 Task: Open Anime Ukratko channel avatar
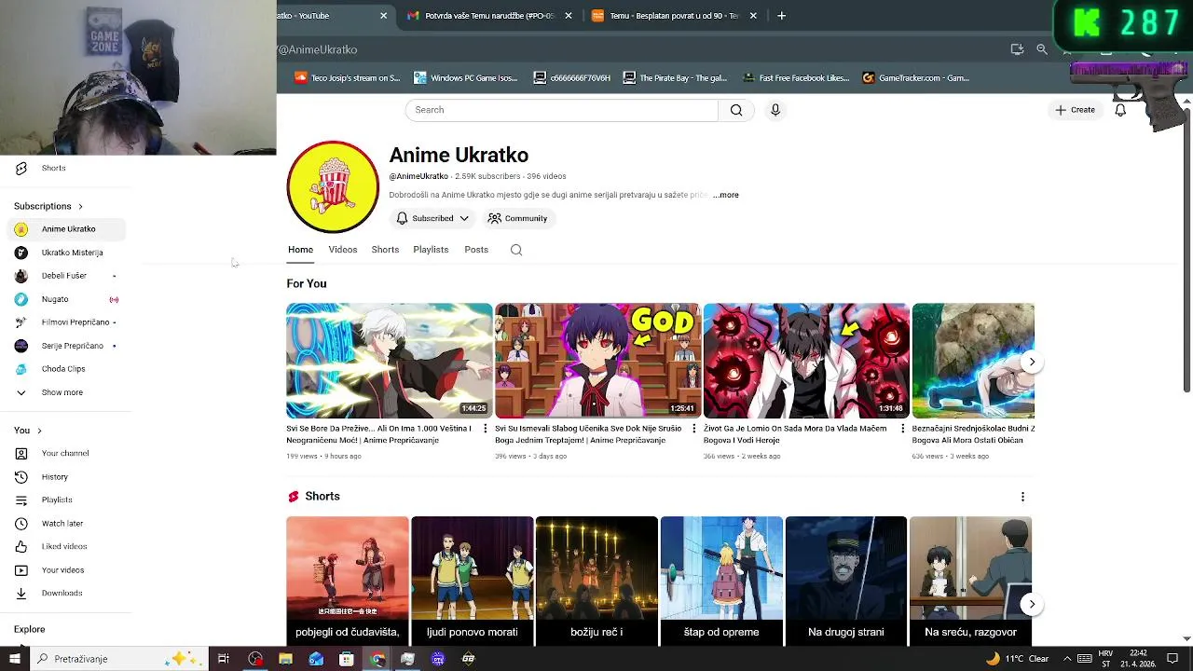coord(333,186)
